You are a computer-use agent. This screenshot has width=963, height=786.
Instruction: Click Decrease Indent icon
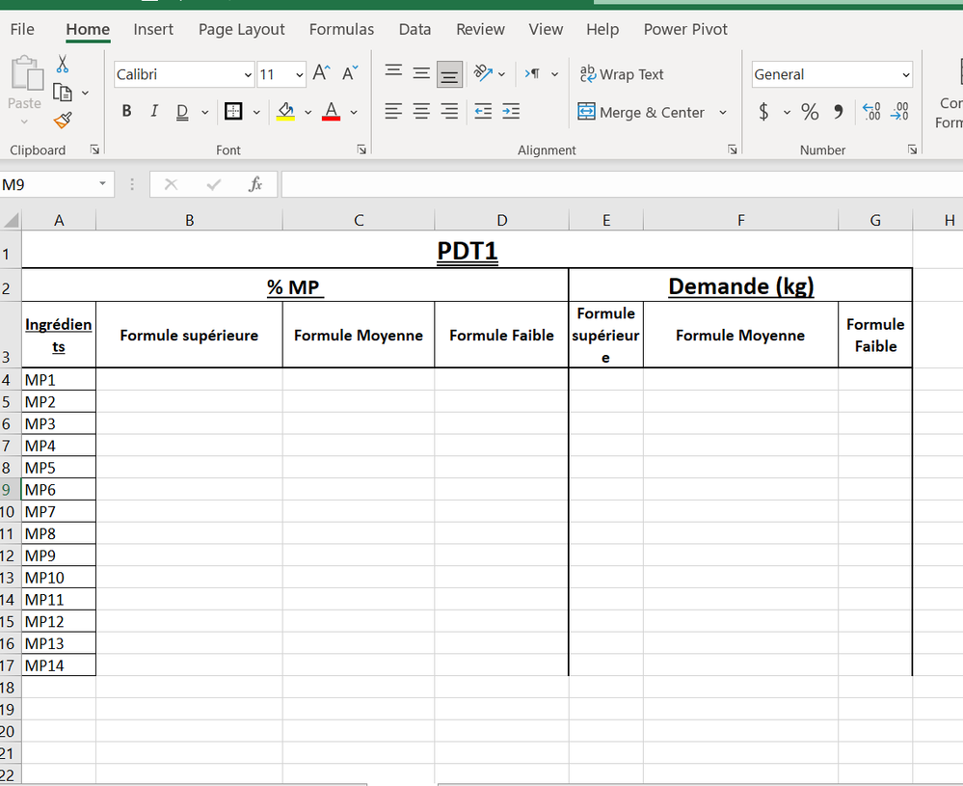pos(483,111)
